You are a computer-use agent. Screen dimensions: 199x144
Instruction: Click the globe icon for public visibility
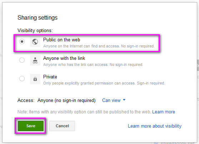click(x=35, y=42)
